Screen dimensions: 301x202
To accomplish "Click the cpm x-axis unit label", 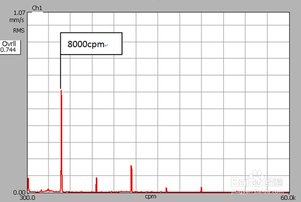I will tap(151, 197).
